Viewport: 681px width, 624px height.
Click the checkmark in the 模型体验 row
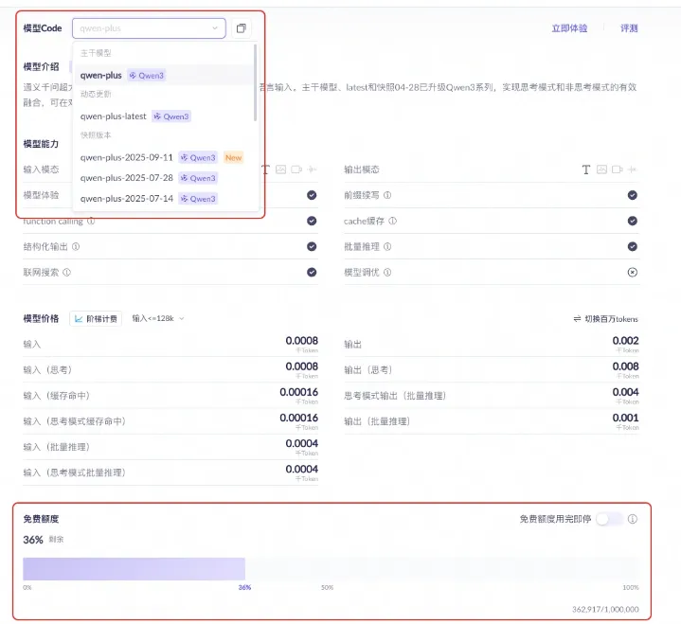[x=312, y=195]
